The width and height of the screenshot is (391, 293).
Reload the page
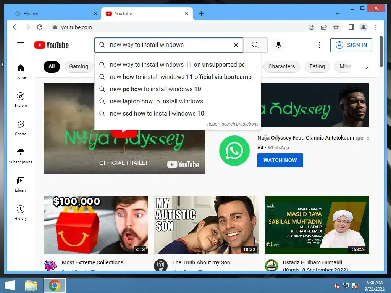40,27
